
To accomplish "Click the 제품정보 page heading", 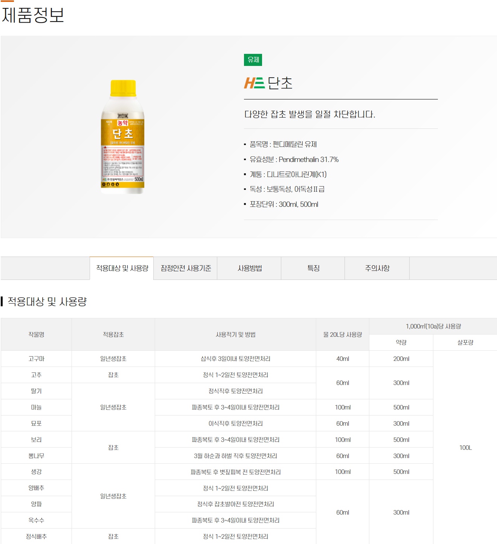I will pos(33,15).
